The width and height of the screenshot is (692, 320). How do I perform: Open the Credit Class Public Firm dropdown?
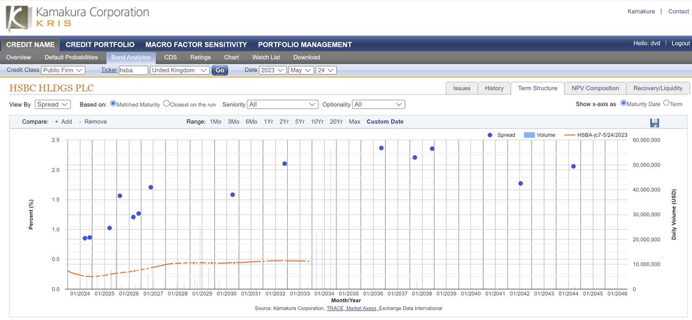pos(63,70)
